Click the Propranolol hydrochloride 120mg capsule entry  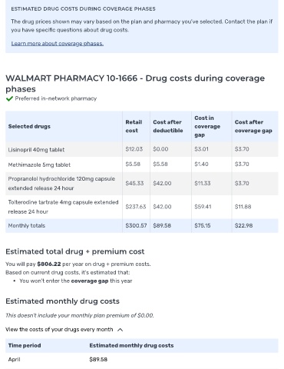tap(61, 184)
